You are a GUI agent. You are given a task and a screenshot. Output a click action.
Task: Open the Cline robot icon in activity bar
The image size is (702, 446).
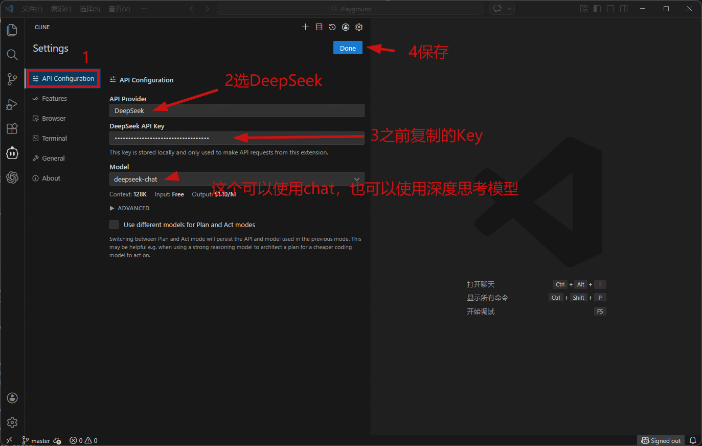[x=12, y=153]
